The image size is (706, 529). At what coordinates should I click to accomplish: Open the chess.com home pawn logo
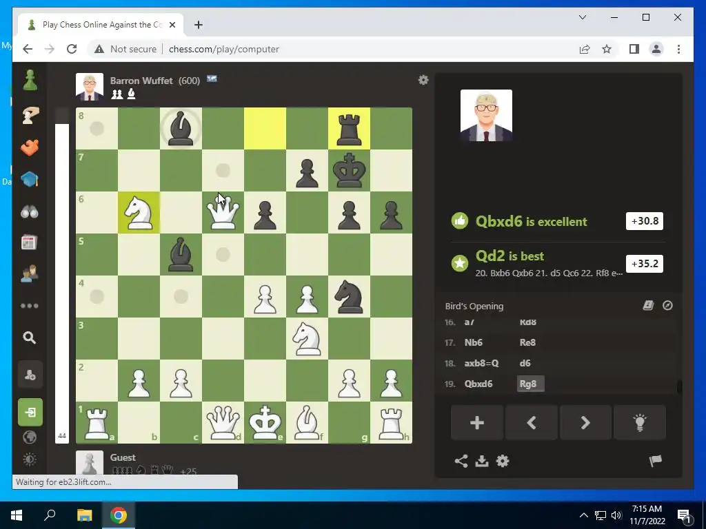tap(30, 81)
